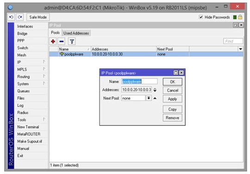The height and width of the screenshot is (174, 250).
Task: Click the Next Pool none field
Action: pos(133,98)
